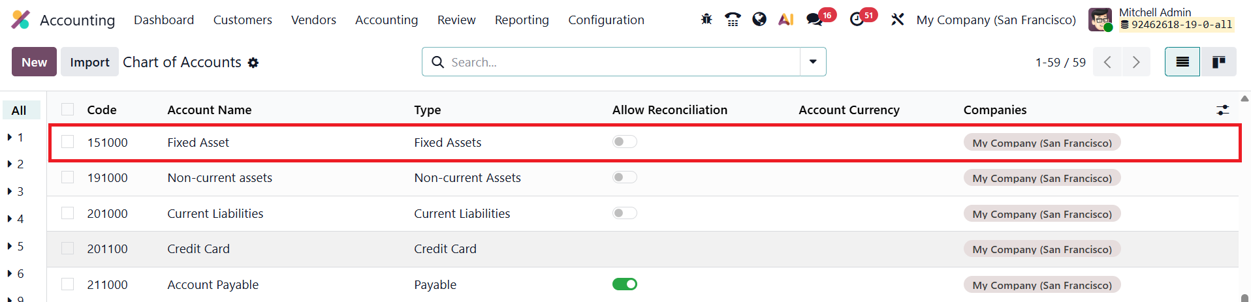Click the Chart of Accounts gear icon

point(253,63)
